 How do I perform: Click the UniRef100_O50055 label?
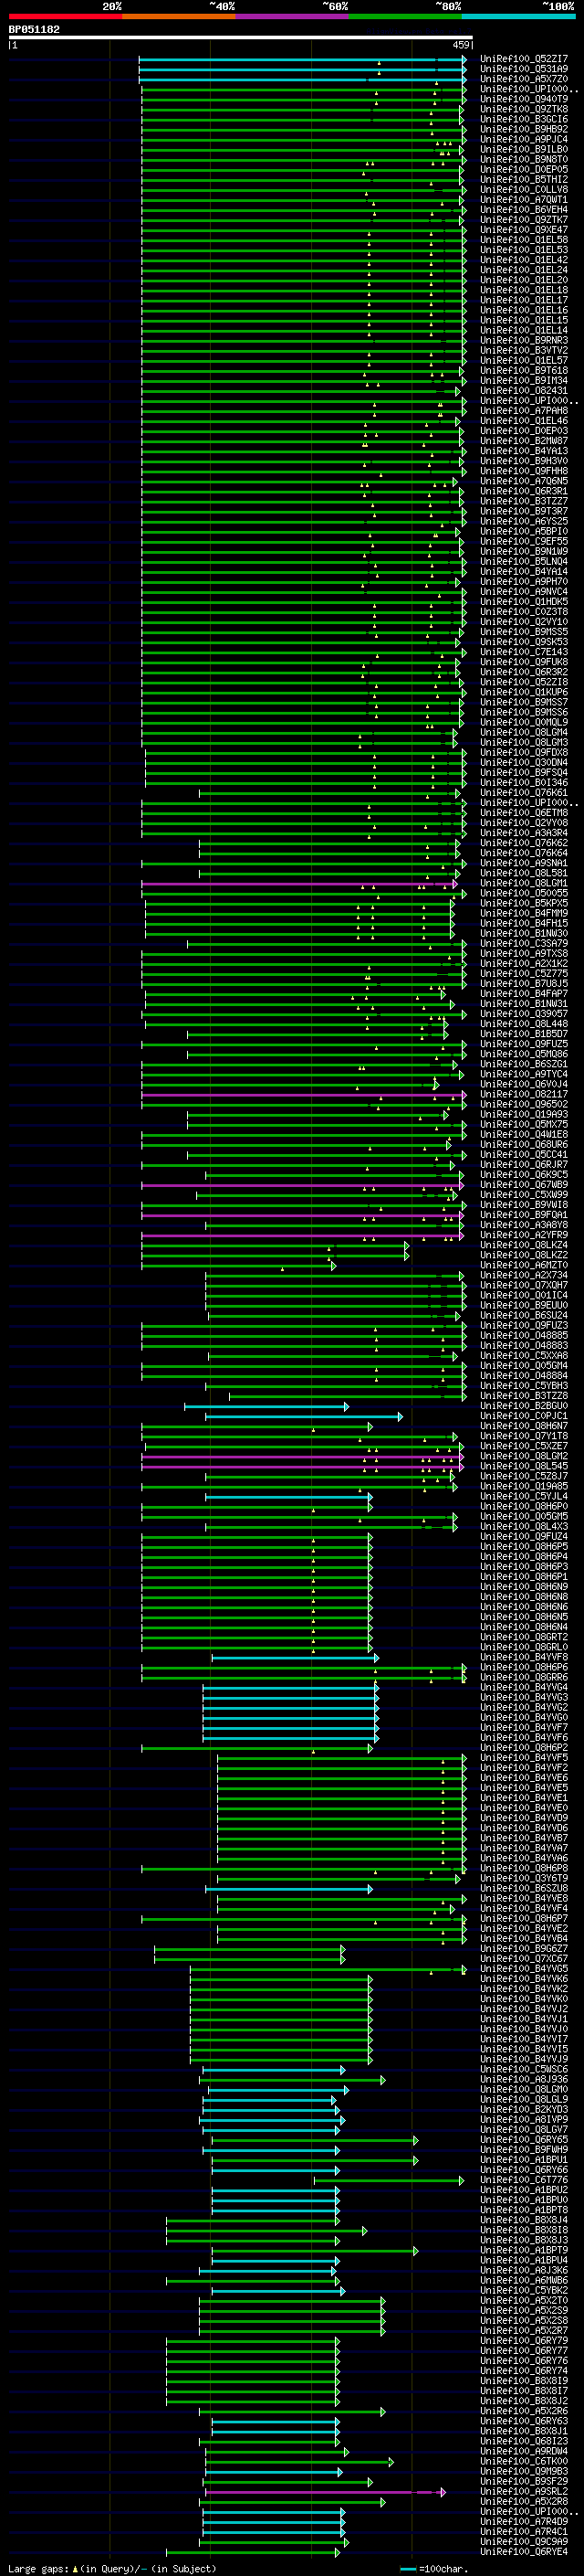click(x=524, y=893)
